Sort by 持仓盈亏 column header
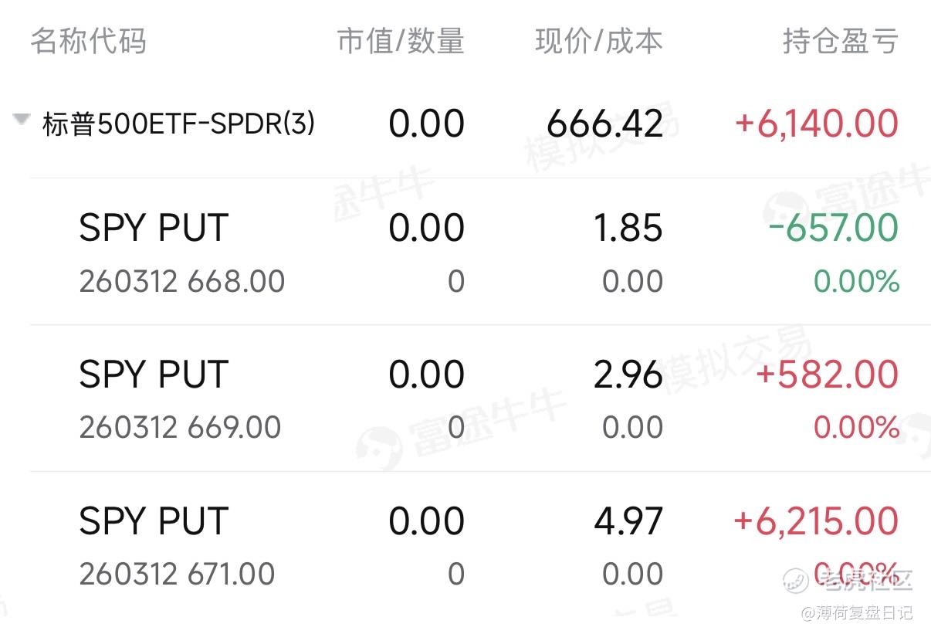Viewport: 931px width, 634px height. coord(841,41)
